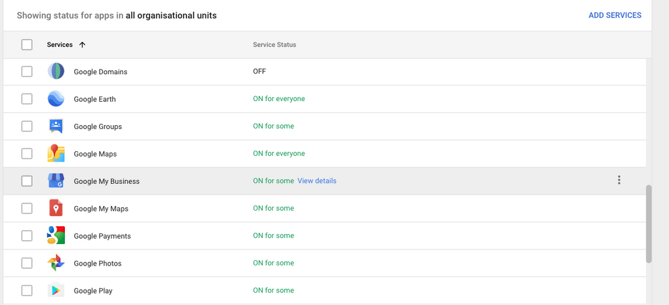Select the Google My Business service name
The width and height of the screenshot is (669, 305).
pos(106,181)
